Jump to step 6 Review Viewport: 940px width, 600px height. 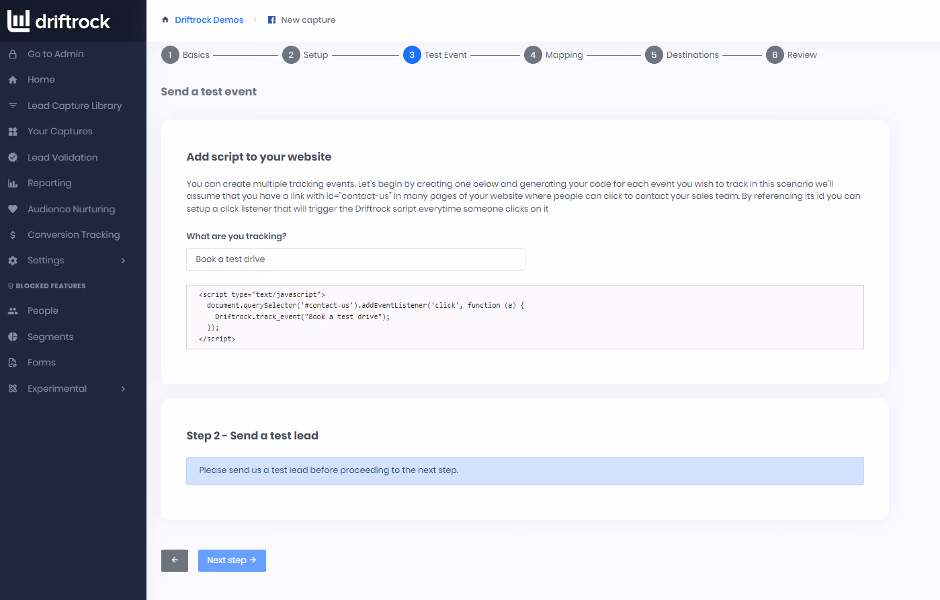pos(792,55)
